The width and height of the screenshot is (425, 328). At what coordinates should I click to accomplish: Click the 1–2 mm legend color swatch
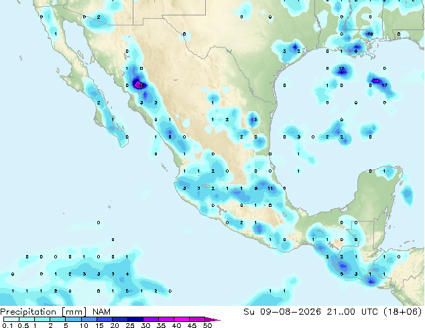42,319
